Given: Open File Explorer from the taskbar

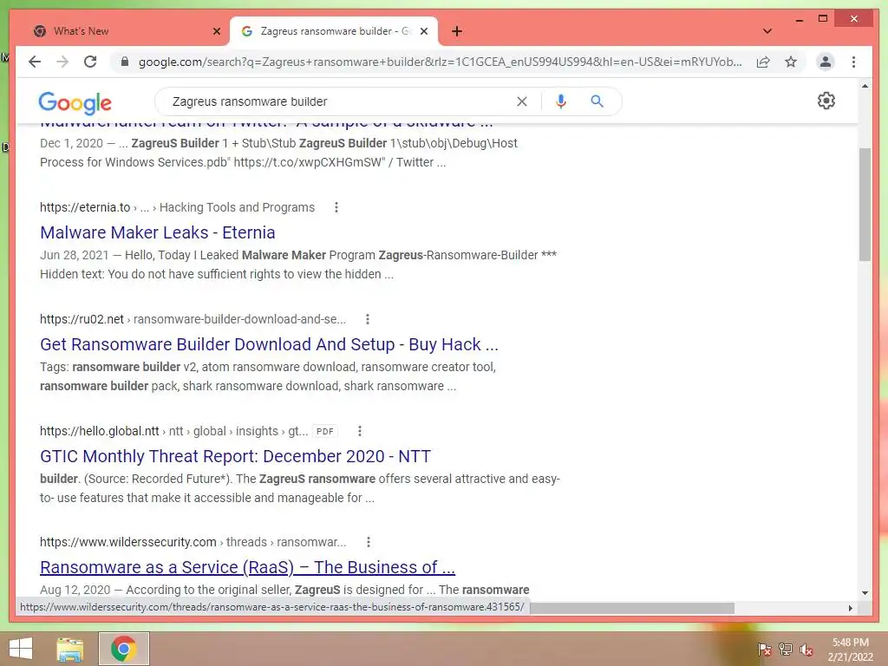Looking at the screenshot, I should (x=69, y=649).
